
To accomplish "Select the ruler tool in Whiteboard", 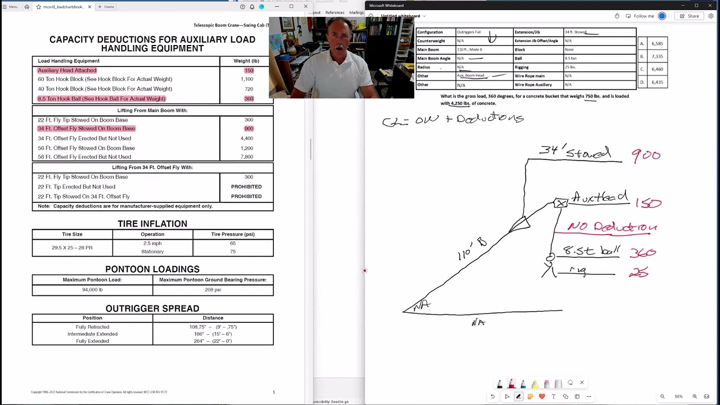I will tap(558, 384).
